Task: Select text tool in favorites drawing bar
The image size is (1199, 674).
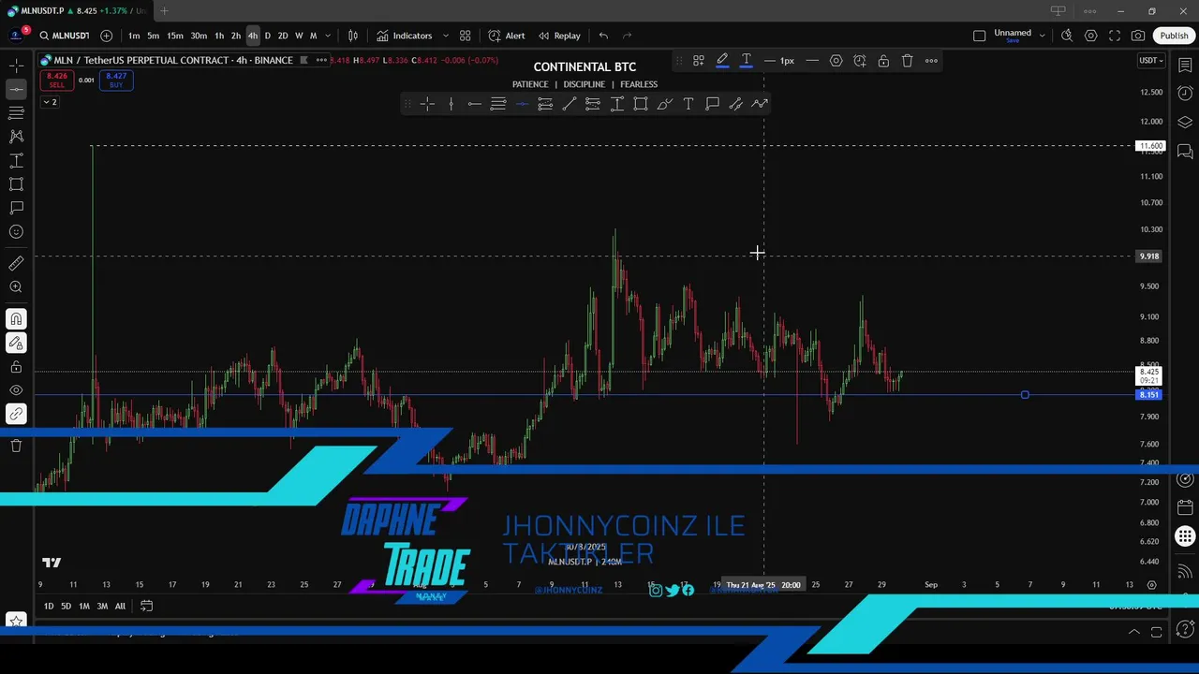Action: (x=688, y=104)
